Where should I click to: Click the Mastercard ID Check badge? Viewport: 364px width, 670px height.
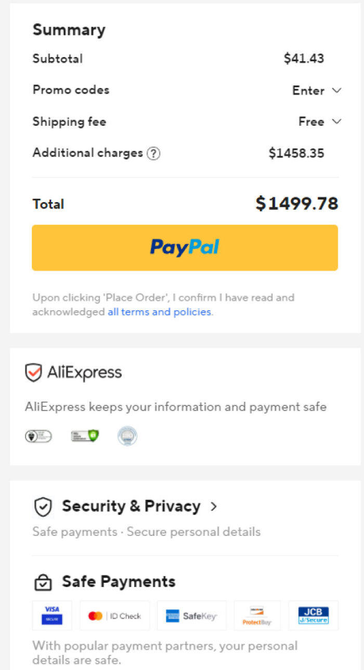tap(114, 616)
